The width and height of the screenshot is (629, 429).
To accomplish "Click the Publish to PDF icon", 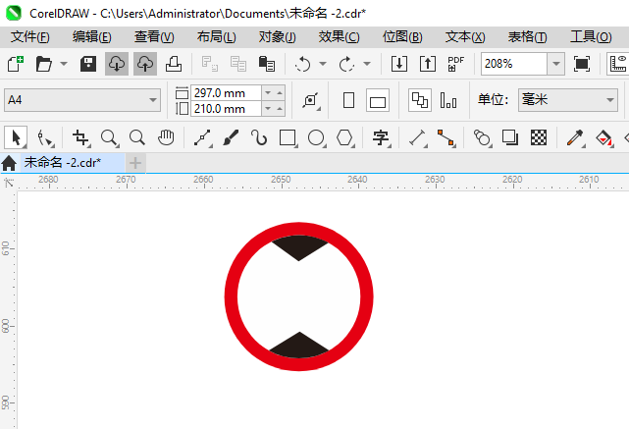I will click(455, 64).
